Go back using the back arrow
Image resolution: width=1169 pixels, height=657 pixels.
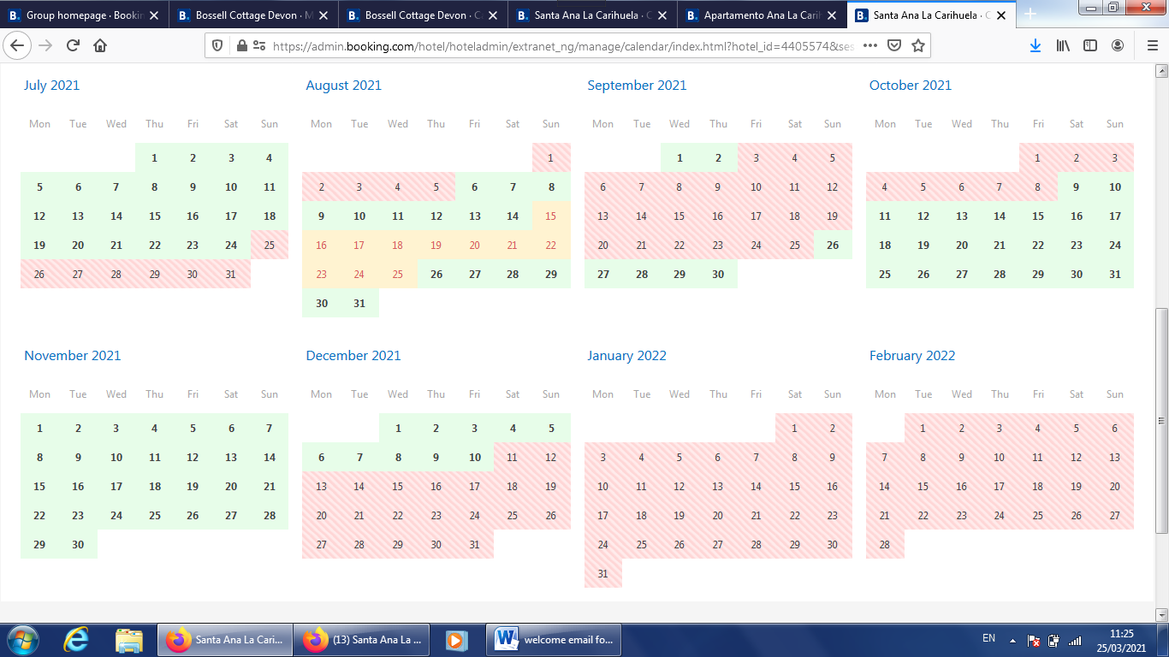[18, 45]
